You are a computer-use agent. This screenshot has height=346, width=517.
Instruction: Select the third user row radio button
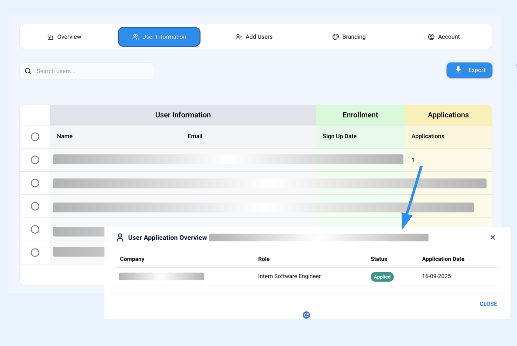[35, 206]
